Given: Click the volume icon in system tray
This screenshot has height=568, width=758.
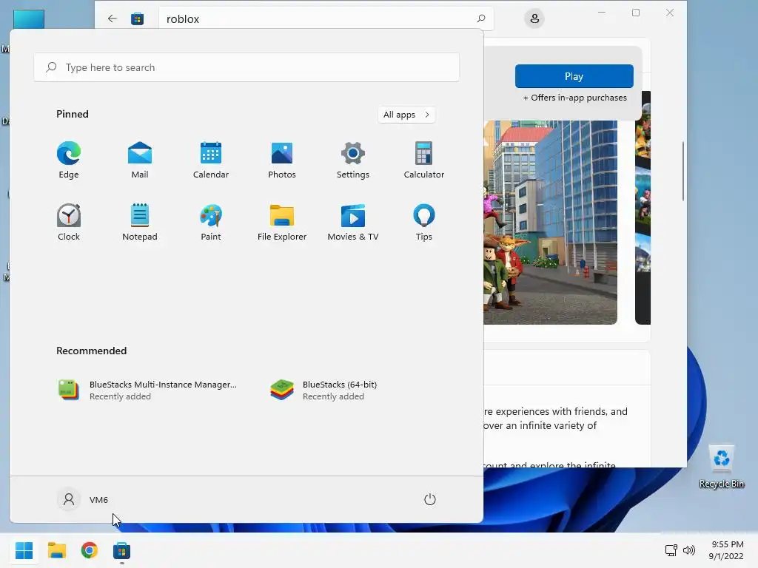Looking at the screenshot, I should pyautogui.click(x=689, y=550).
